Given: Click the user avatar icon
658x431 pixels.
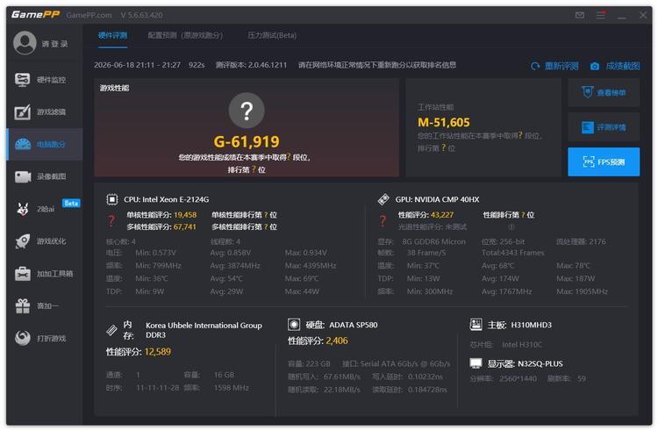Looking at the screenshot, I should (x=25, y=43).
